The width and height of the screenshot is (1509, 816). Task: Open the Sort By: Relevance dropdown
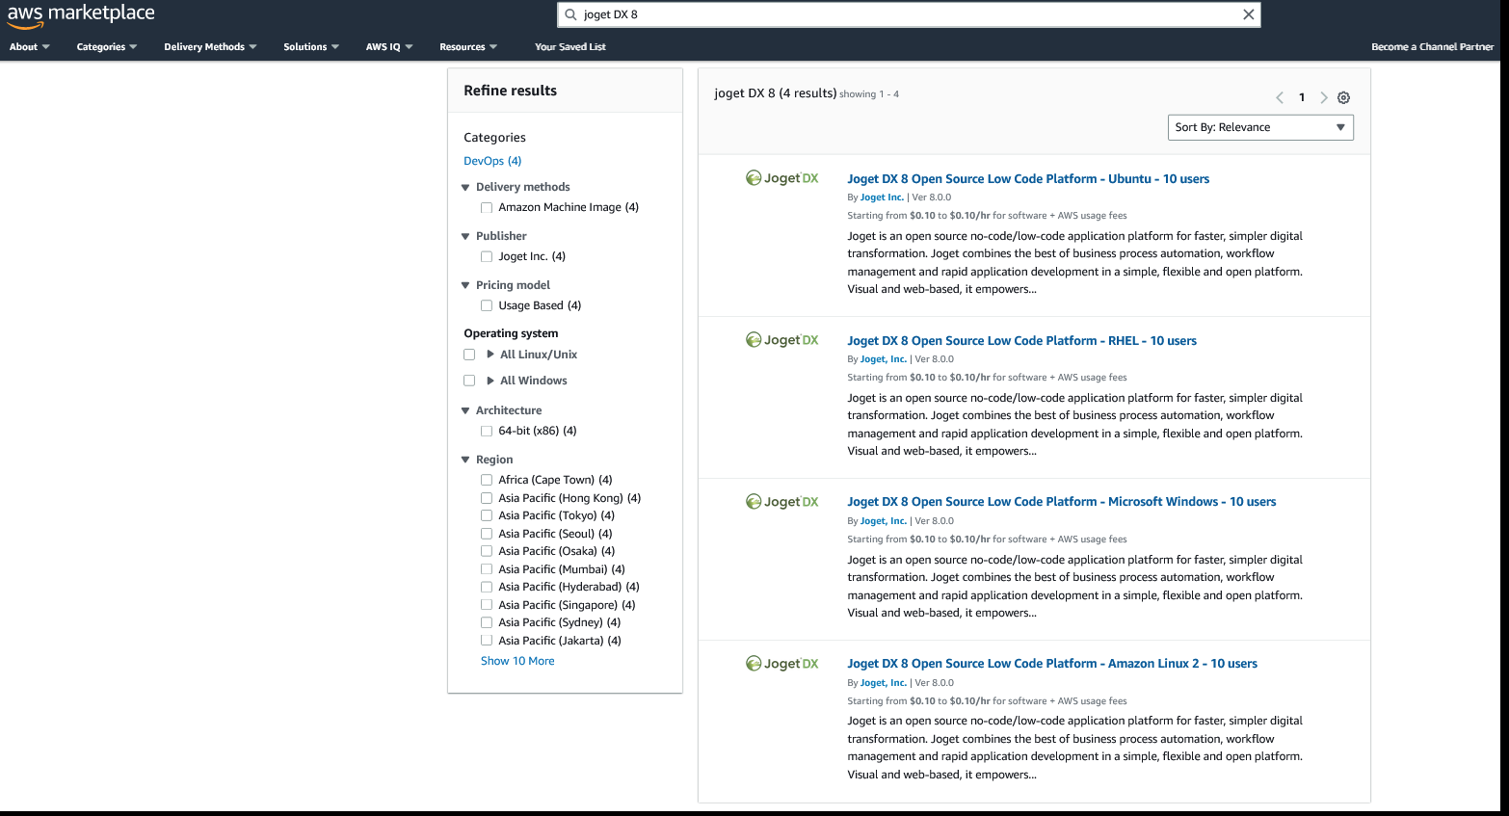coord(1259,127)
